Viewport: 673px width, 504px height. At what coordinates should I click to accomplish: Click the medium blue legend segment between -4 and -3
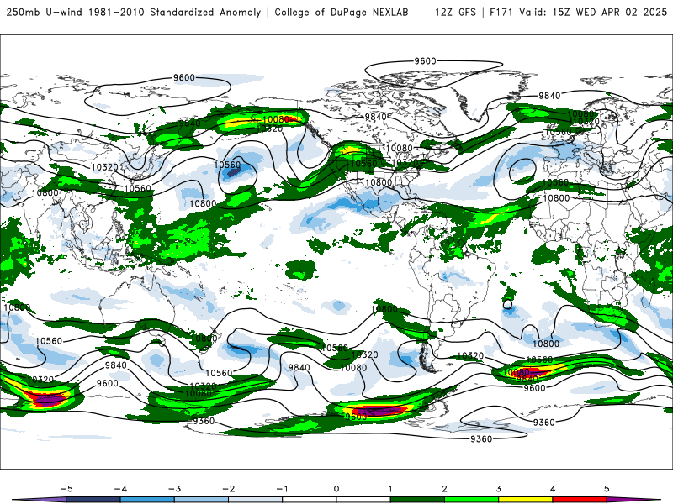click(x=147, y=500)
